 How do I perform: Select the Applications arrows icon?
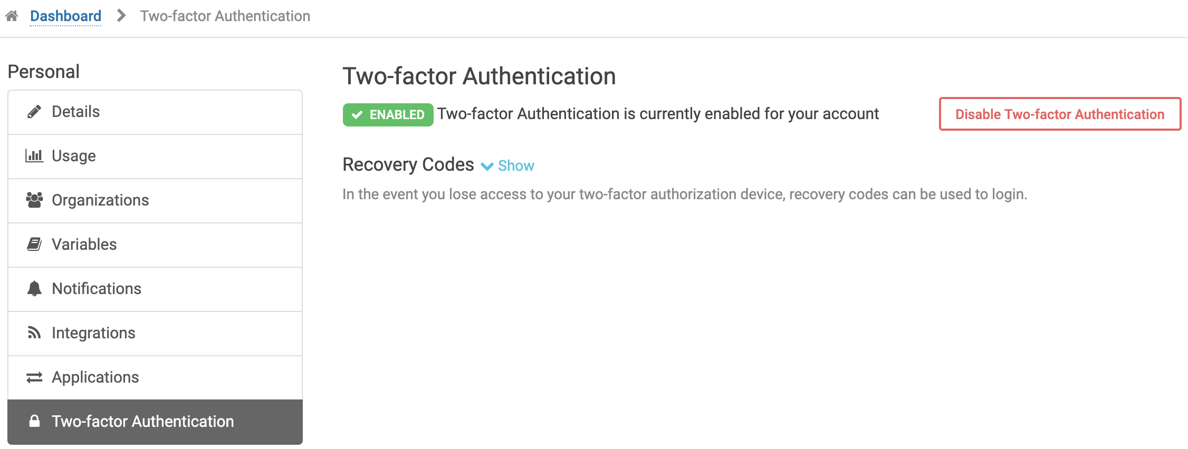pos(33,377)
